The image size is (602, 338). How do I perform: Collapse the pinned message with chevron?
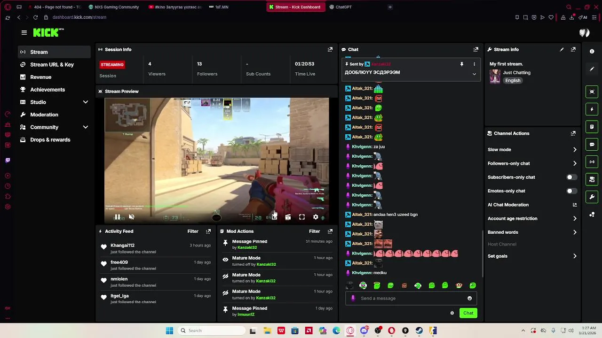474,74
